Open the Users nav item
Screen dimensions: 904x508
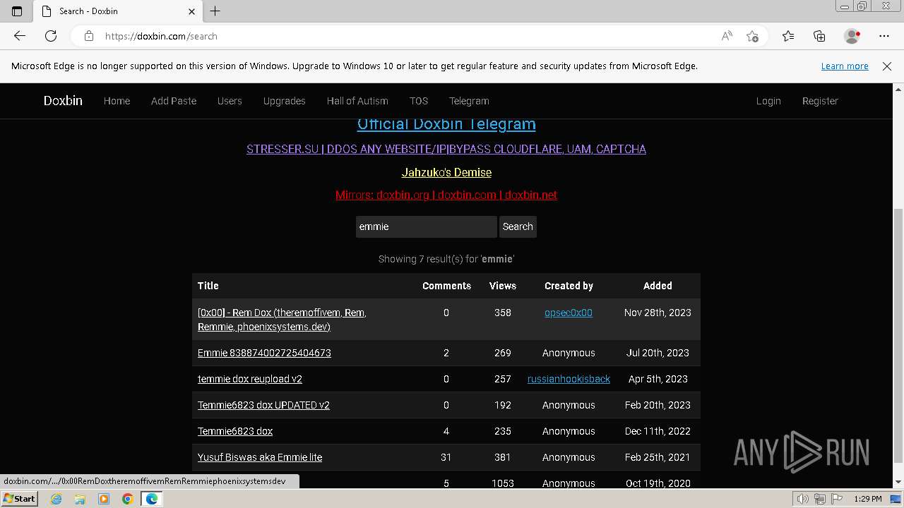pyautogui.click(x=230, y=101)
